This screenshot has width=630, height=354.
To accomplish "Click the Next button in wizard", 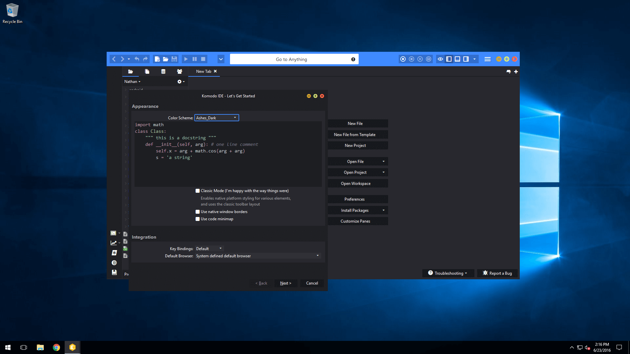I will coord(286,283).
